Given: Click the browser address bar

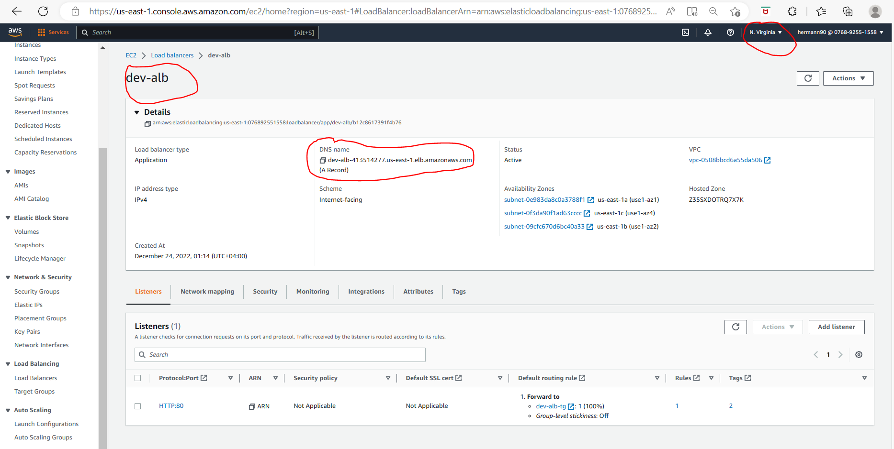Looking at the screenshot, I should click(373, 11).
